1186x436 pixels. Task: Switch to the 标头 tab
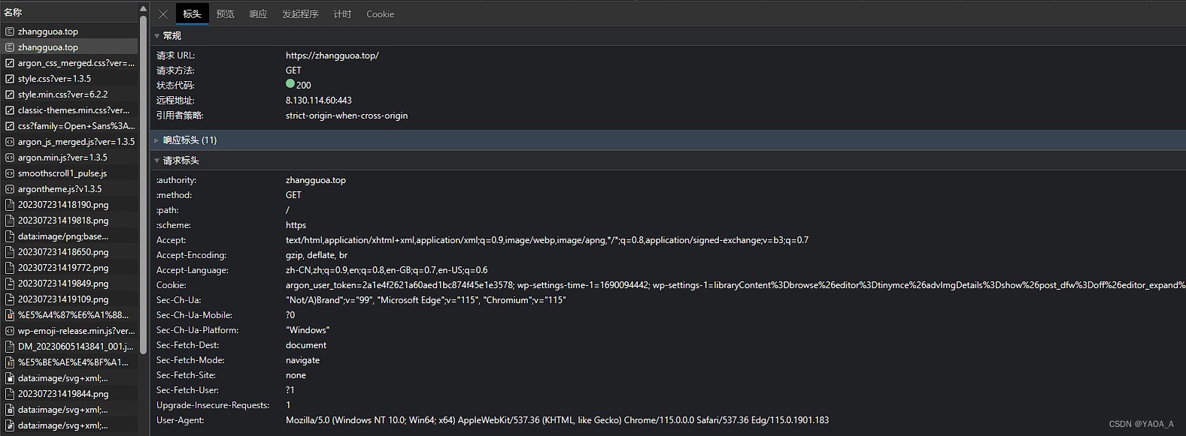pyautogui.click(x=192, y=14)
